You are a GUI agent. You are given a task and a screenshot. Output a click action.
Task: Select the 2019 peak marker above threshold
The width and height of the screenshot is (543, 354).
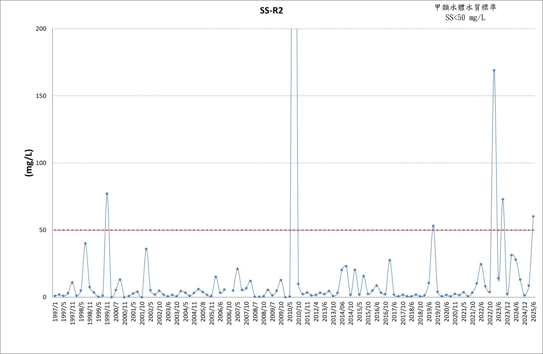[x=433, y=226]
